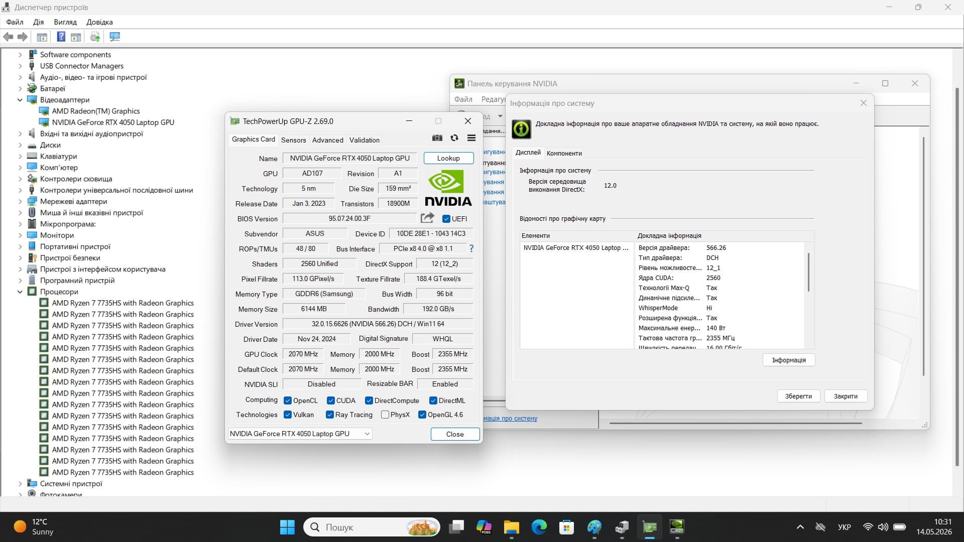
Task: Toggle the CUDA checkbox
Action: [x=331, y=400]
